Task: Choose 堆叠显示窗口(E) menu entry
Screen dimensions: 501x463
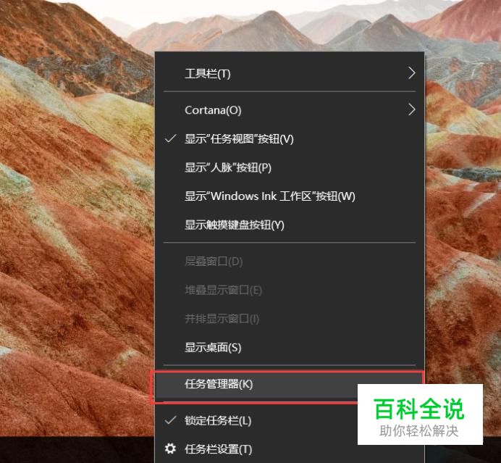Action: pyautogui.click(x=290, y=290)
